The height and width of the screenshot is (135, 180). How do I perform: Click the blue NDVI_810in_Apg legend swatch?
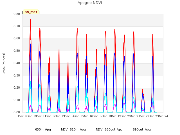coord(57,130)
